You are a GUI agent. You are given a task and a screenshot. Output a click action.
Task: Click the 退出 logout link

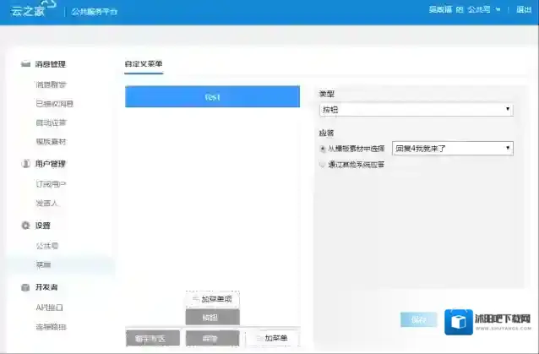[523, 11]
